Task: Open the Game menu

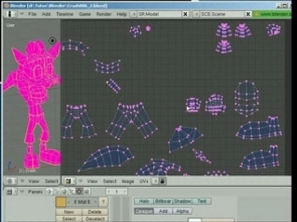Action: point(85,14)
